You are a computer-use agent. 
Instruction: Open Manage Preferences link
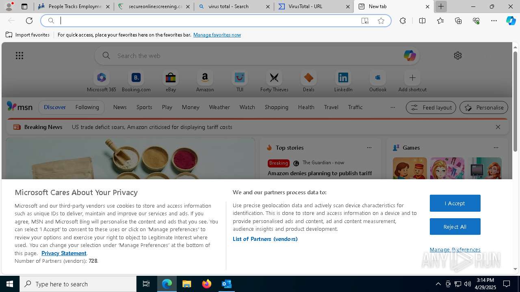click(455, 249)
